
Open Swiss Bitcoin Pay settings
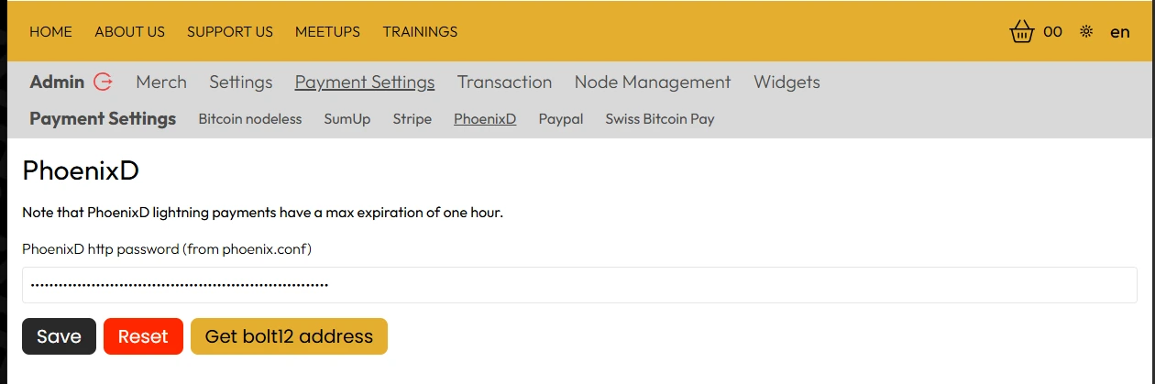(659, 119)
